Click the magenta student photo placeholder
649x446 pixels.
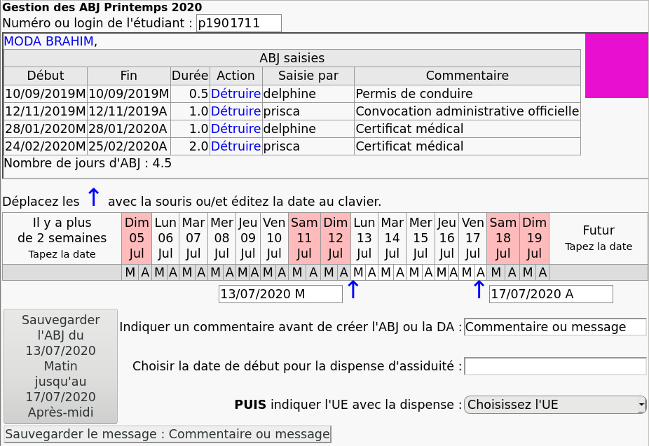(x=616, y=66)
